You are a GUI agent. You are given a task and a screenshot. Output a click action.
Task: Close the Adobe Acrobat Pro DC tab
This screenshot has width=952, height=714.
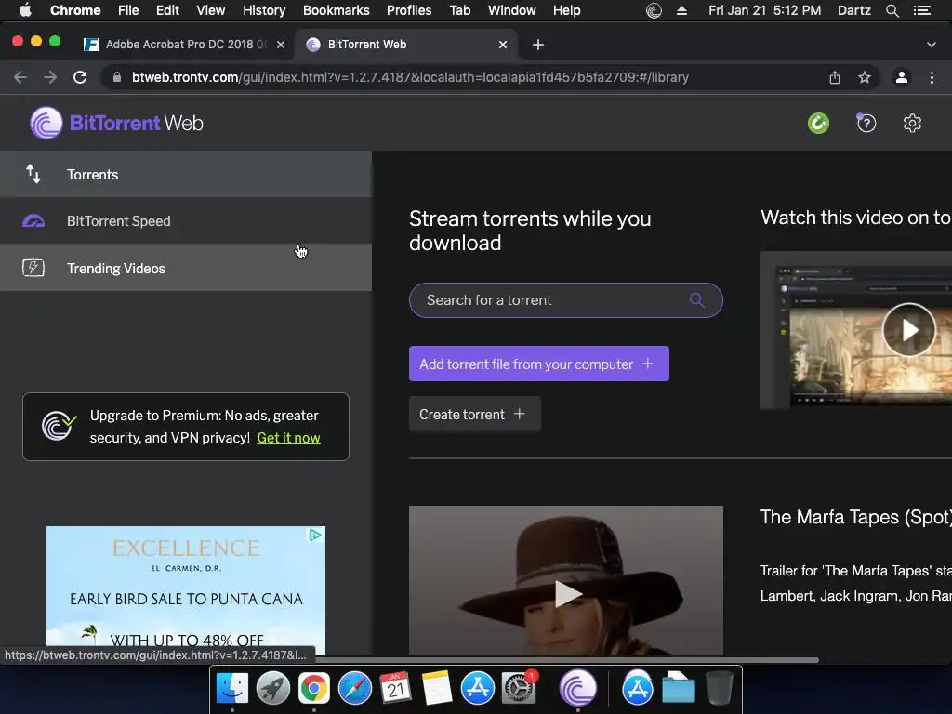[x=281, y=45]
